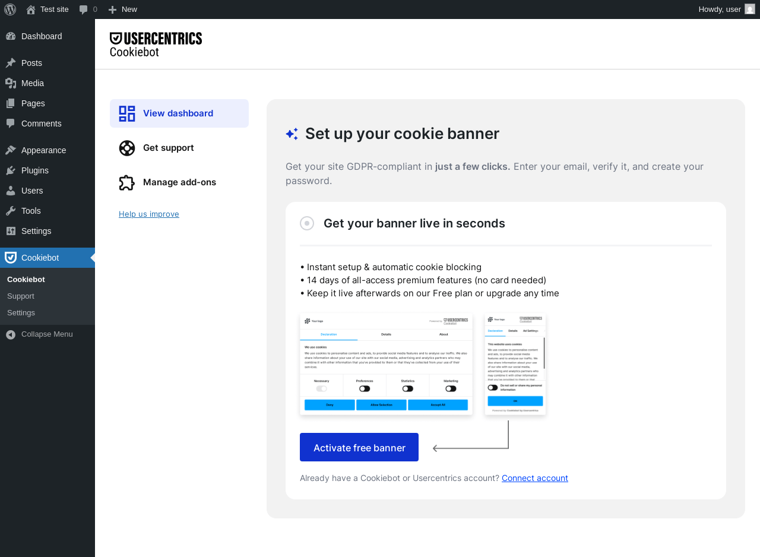Screen dimensions: 760x557
Task: Open the Support submenu item
Action: (21, 296)
